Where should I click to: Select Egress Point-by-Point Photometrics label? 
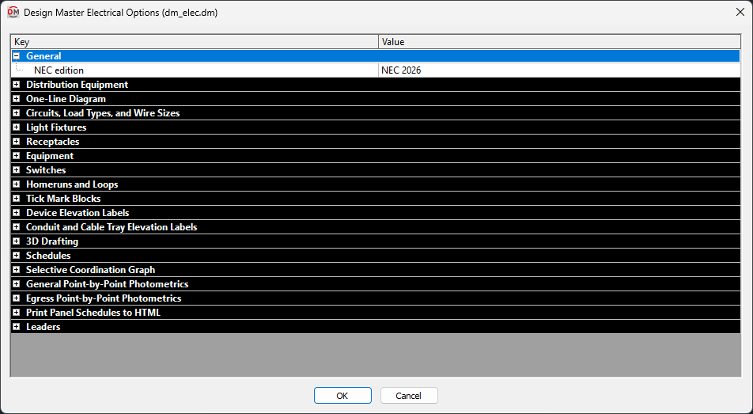[x=104, y=298]
